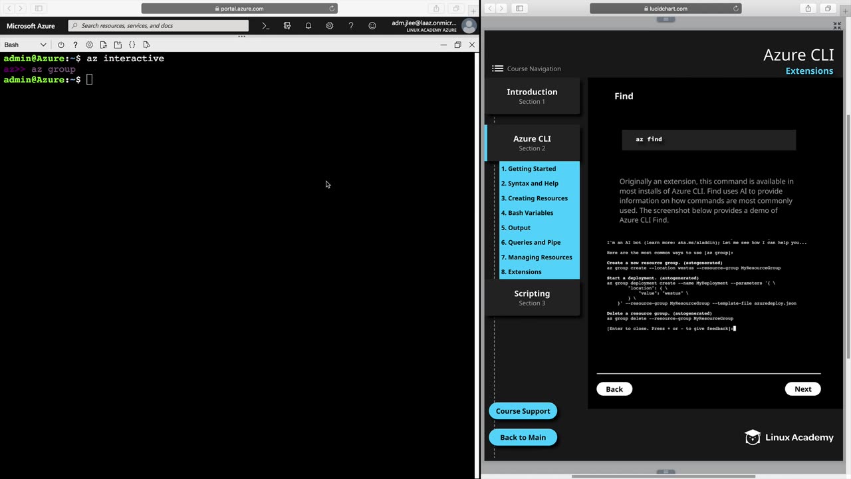Open the Azure CLI Section 2
The height and width of the screenshot is (479, 851).
point(532,142)
